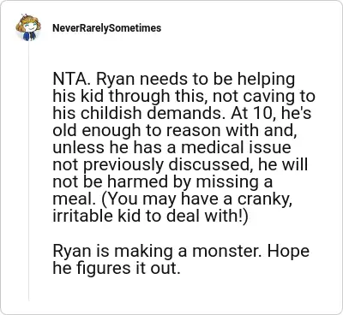Click the NeverRarelySometimes username
Viewport: 343px width, 315px height.
click(x=107, y=28)
